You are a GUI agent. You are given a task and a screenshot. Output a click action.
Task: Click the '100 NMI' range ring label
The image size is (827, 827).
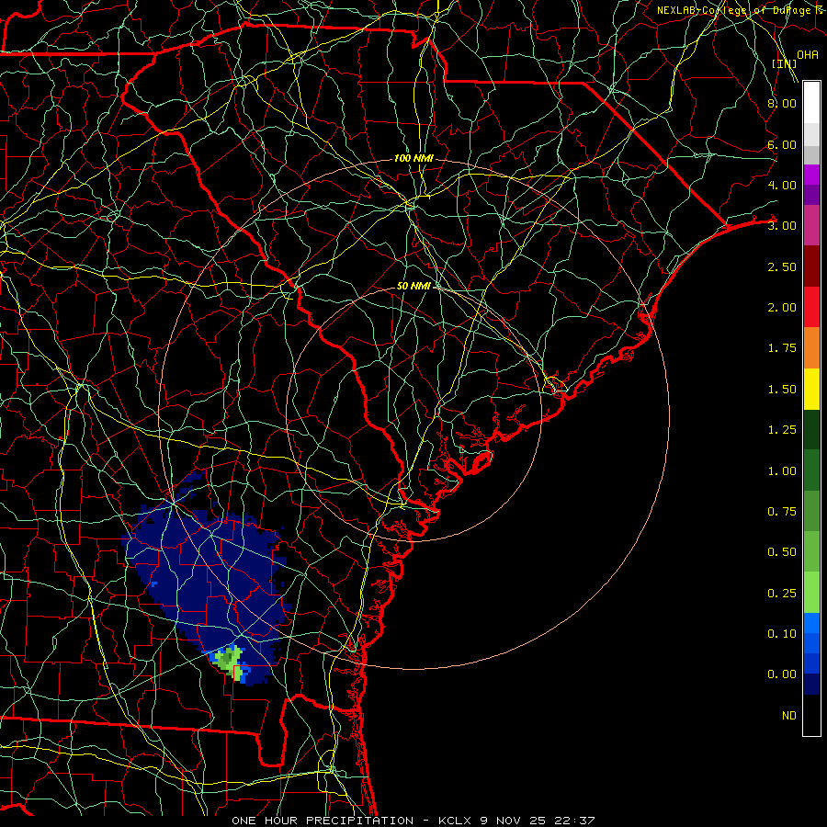[x=413, y=158]
